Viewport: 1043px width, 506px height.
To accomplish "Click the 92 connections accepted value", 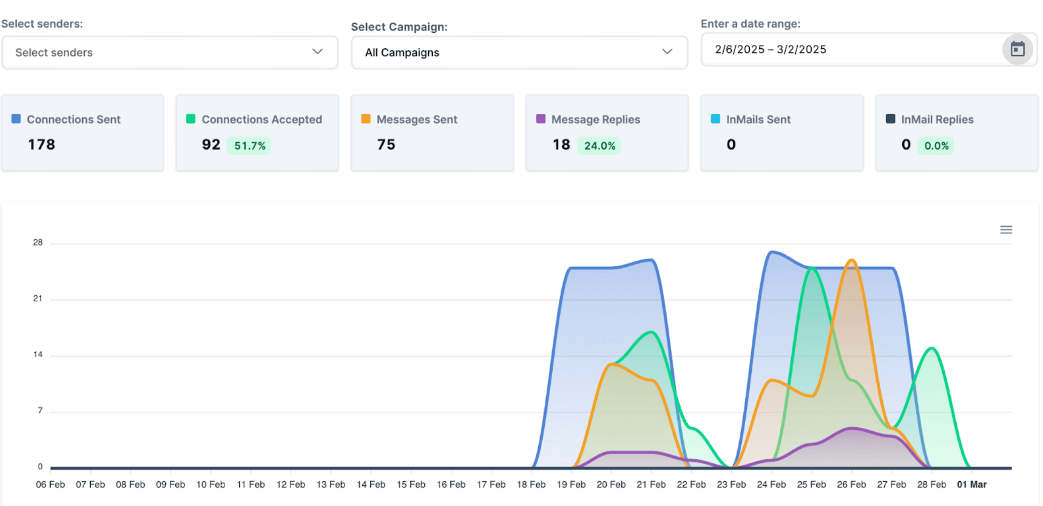I will click(x=211, y=145).
